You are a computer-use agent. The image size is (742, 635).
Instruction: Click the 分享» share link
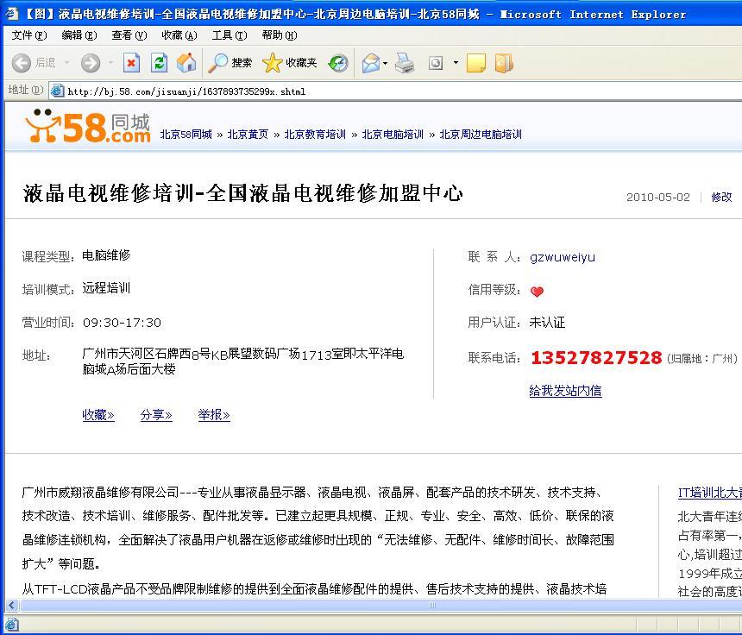156,415
